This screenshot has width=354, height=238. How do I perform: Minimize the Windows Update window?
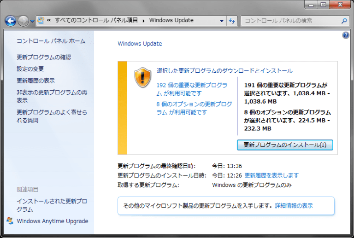(311, 5)
